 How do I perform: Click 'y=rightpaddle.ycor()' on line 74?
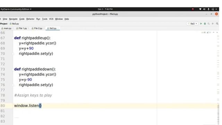point(37,74)
